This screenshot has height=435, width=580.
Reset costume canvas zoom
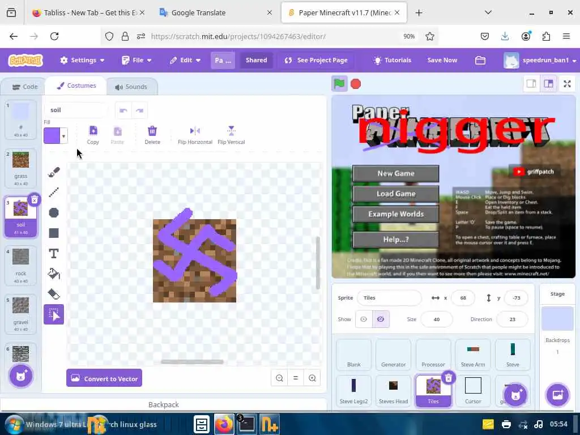[296, 378]
